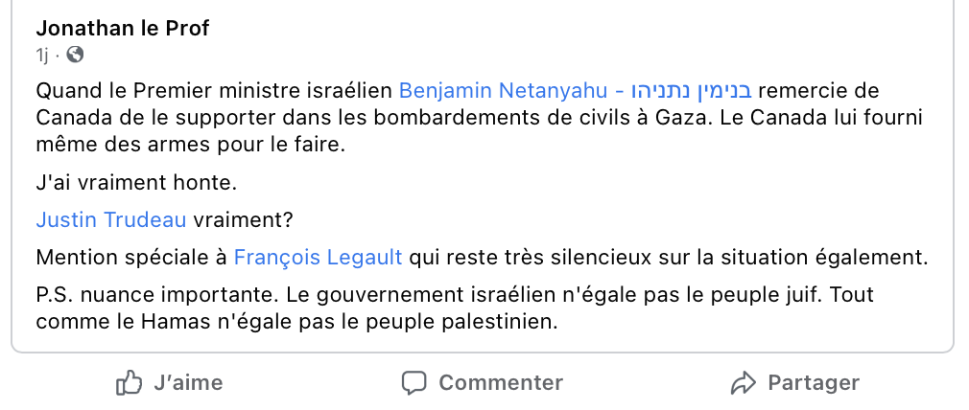Click the speech bubble comment icon
This screenshot has width=969, height=410.
[x=414, y=384]
